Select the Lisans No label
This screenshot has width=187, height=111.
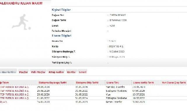(x=57, y=41)
